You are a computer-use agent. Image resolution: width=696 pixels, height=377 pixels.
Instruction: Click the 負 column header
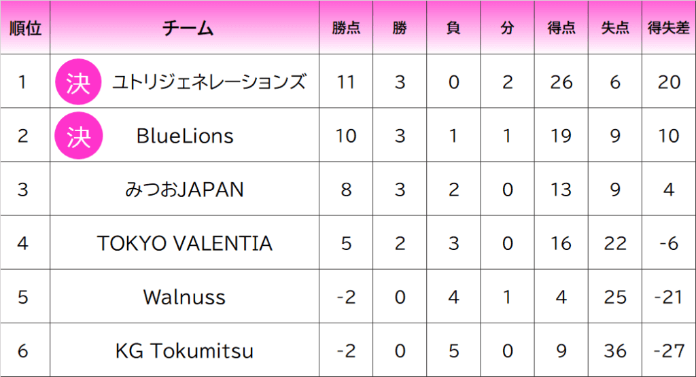point(453,28)
